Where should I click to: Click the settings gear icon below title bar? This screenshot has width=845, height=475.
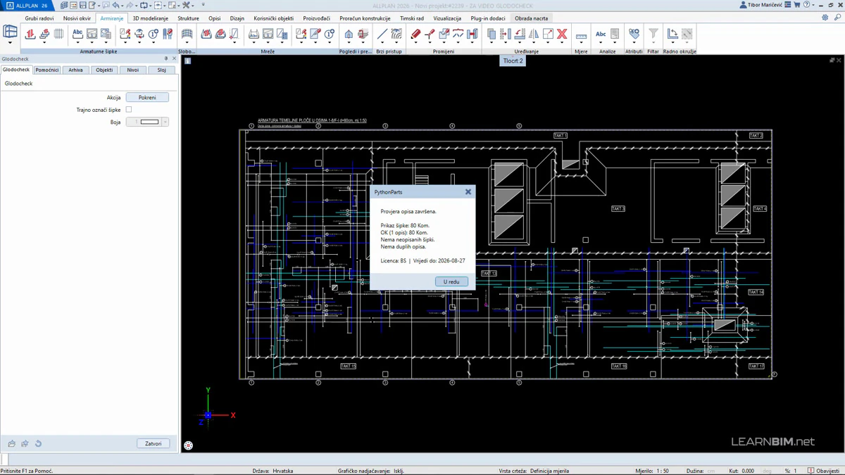825,18
